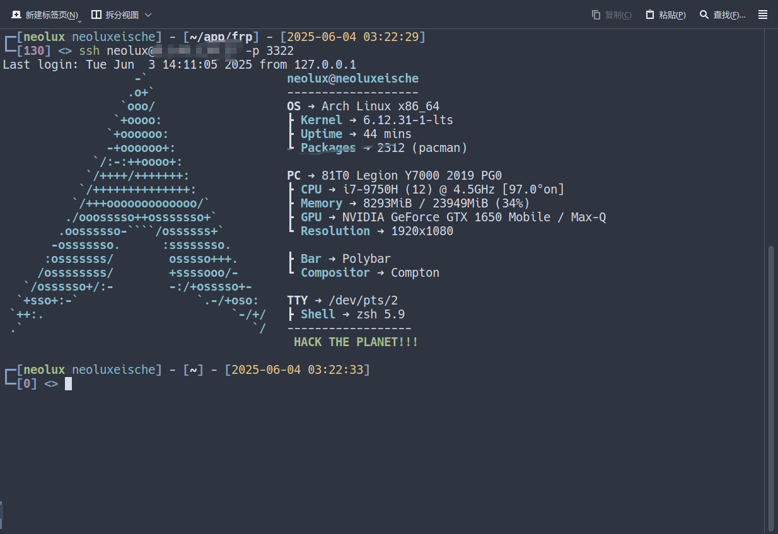Click the exit code [0]

27,383
